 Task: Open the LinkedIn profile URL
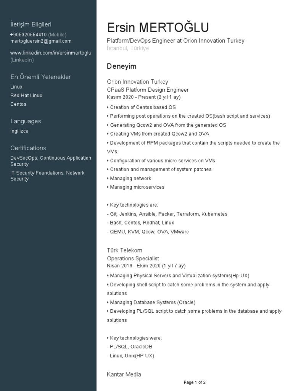(51, 53)
